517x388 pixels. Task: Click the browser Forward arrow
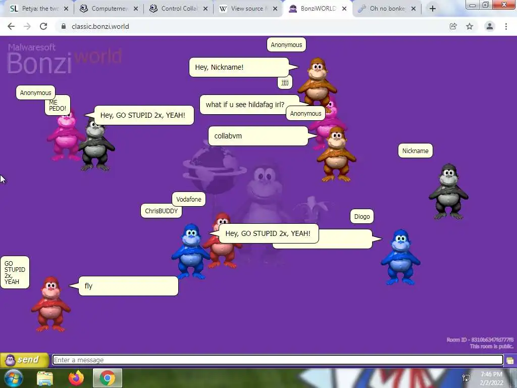point(27,26)
